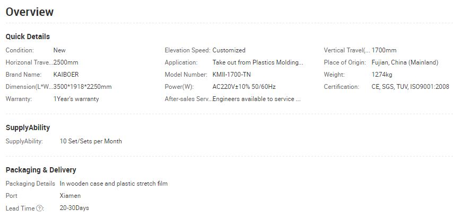This screenshot has height=219, width=453.
Task: Click the model number KMII-1700-TN
Action: click(x=231, y=75)
